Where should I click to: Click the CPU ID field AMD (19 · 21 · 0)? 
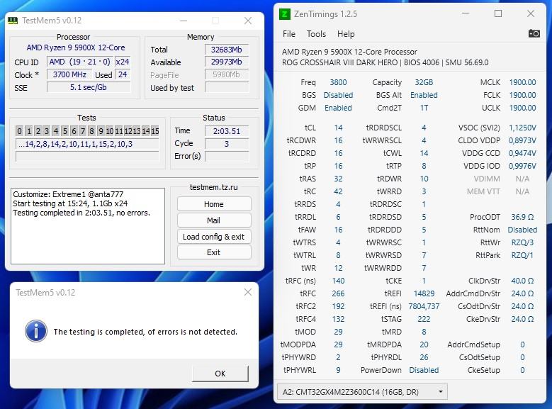(80, 62)
